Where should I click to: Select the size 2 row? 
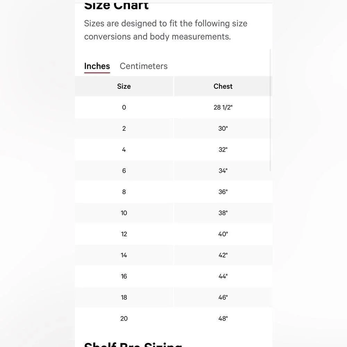tap(174, 128)
